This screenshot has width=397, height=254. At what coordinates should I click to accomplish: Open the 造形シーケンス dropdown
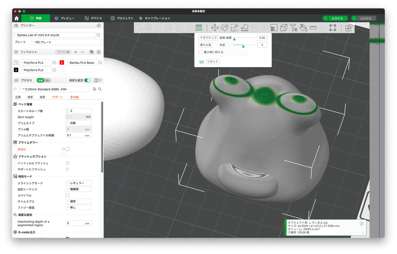[78, 189]
